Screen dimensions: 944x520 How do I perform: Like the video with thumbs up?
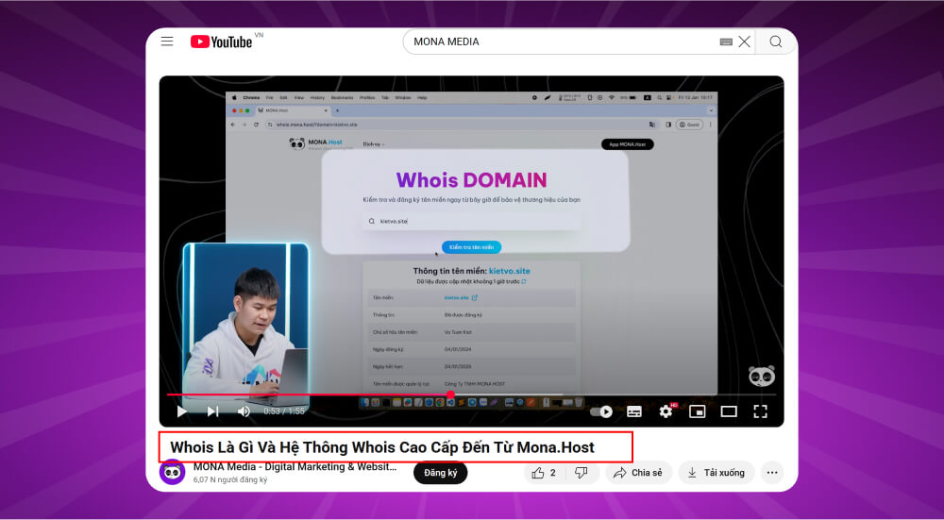(545, 473)
